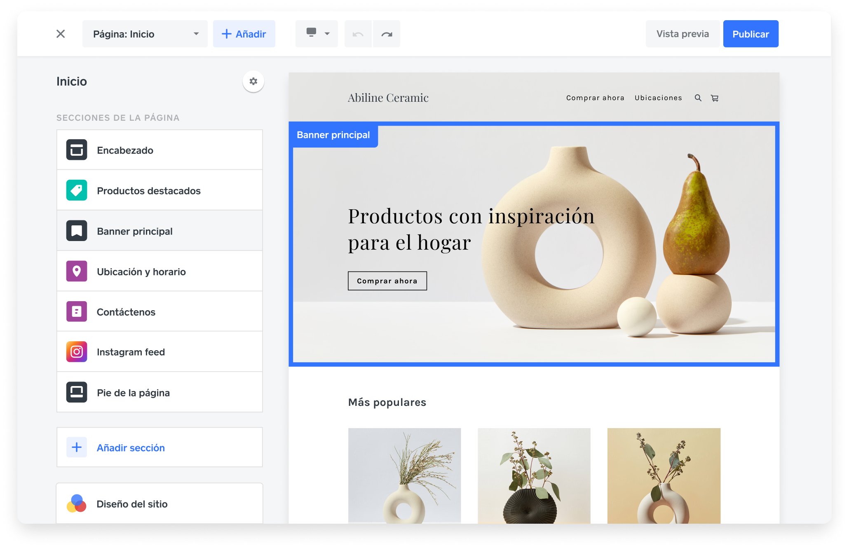Click the Añadir button in toolbar
Screen dimensions: 849x548
pyautogui.click(x=244, y=34)
